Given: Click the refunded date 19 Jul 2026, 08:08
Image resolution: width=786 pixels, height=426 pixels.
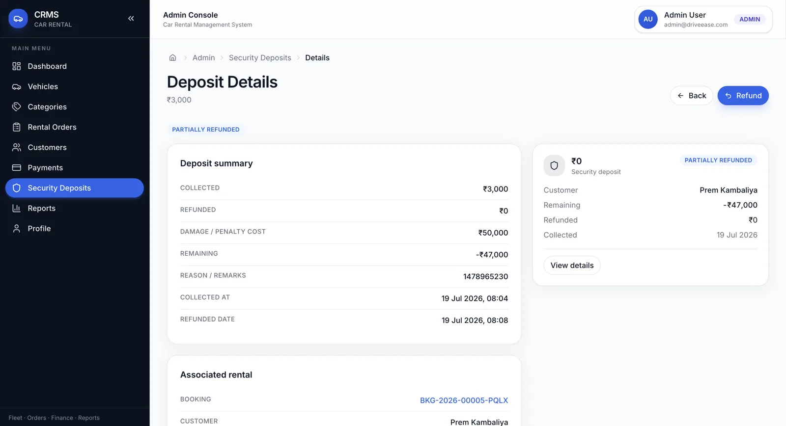Looking at the screenshot, I should pos(475,320).
